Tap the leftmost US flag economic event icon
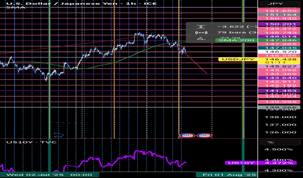Image resolution: width=303 pixels, height=178 pixels. tap(187, 136)
